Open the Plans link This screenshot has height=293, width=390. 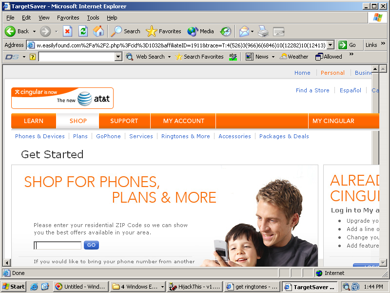coord(80,136)
